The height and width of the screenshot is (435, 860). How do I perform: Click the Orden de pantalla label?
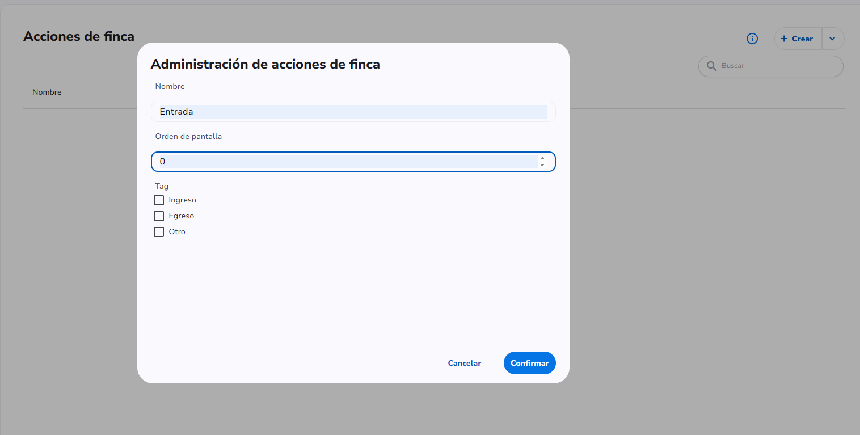(188, 136)
